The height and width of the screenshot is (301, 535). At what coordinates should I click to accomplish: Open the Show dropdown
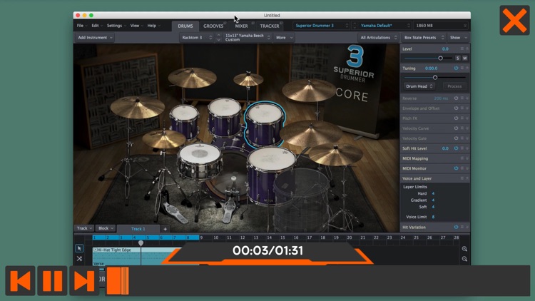pyautogui.click(x=458, y=38)
